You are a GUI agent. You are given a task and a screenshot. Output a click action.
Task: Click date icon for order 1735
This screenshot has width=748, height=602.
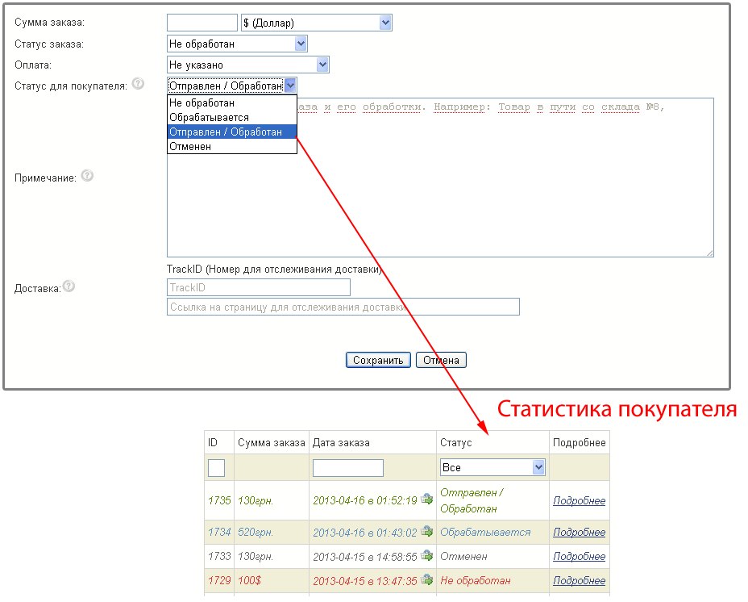coord(426,500)
